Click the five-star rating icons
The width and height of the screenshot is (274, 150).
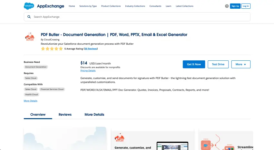(52, 49)
